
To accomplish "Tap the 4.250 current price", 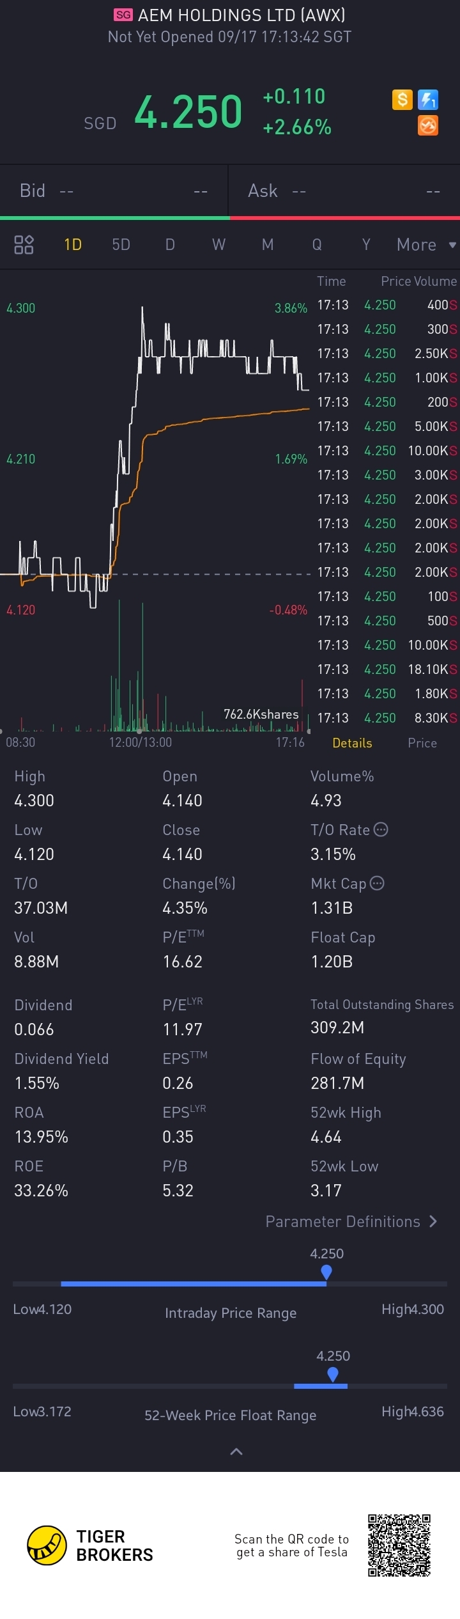I will [188, 112].
